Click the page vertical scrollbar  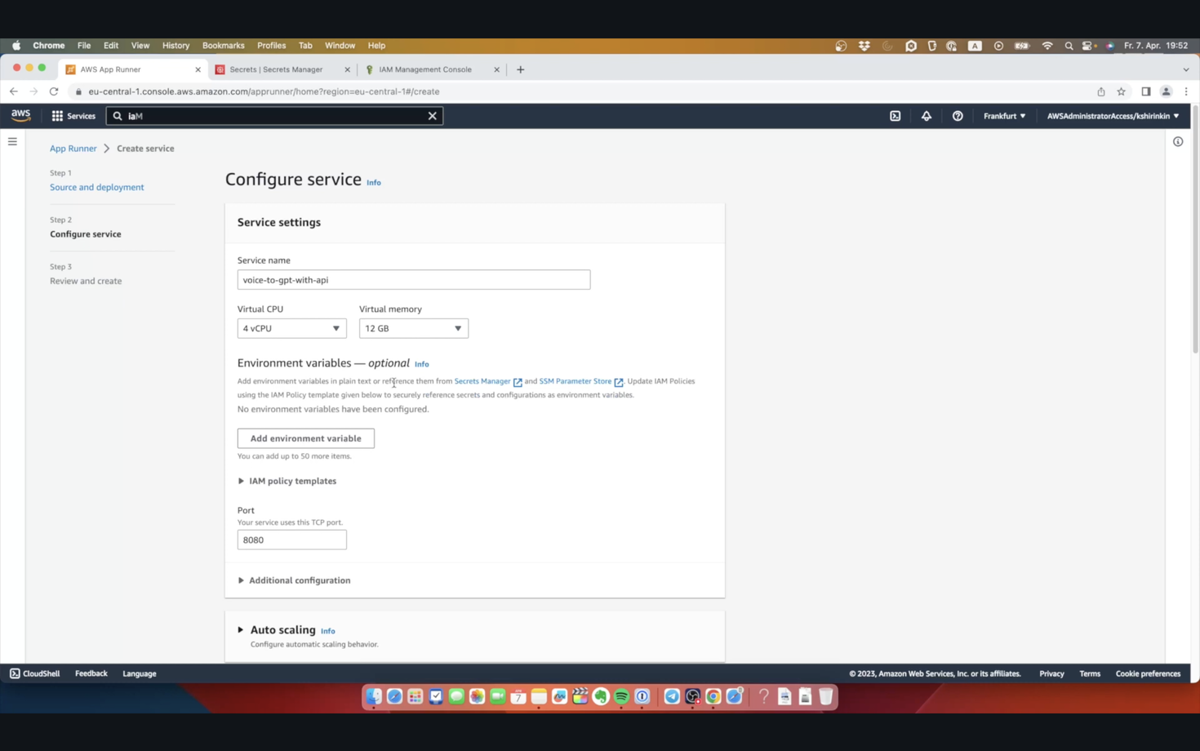click(1195, 229)
